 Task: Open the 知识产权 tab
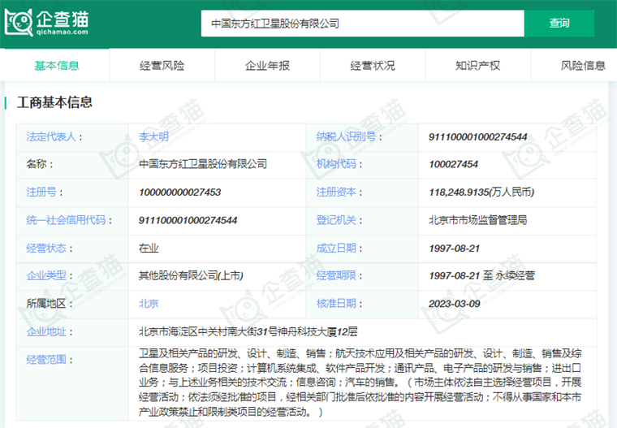(x=477, y=66)
